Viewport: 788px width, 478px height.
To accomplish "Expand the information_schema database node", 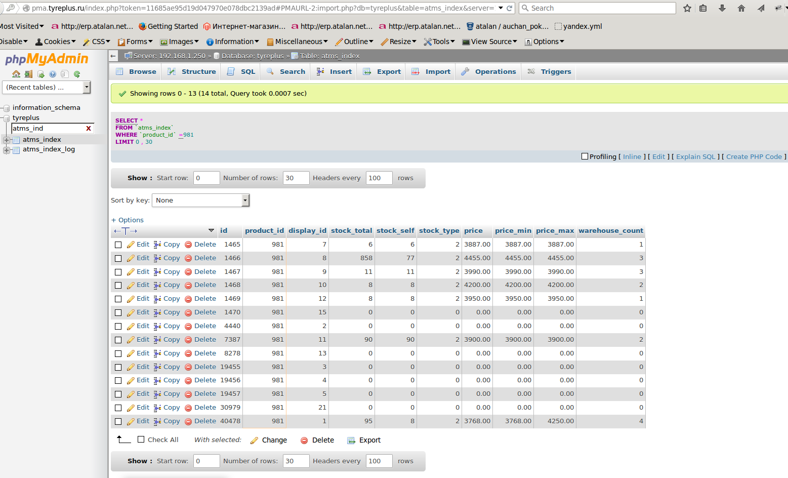I will pos(7,108).
